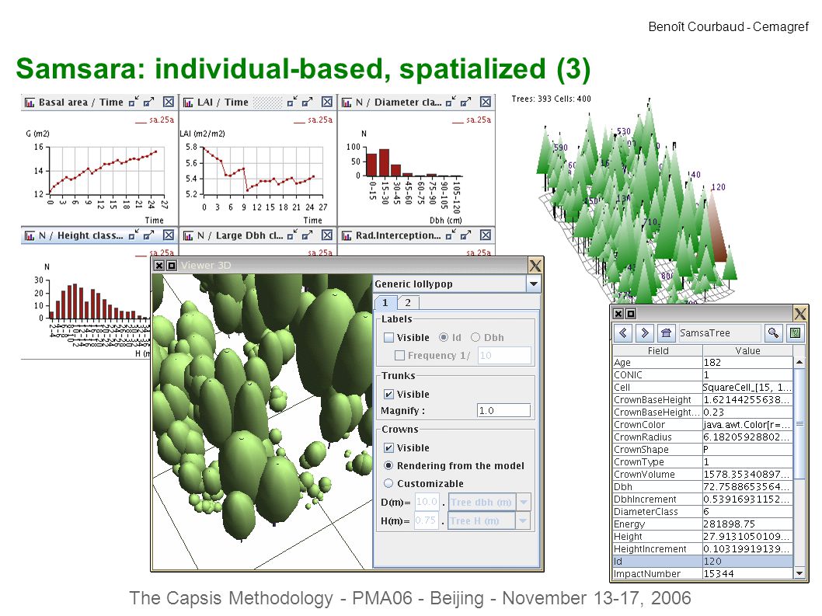The image size is (822, 616).
Task: Toggle Crowns Visible checkbox
Action: tap(388, 448)
